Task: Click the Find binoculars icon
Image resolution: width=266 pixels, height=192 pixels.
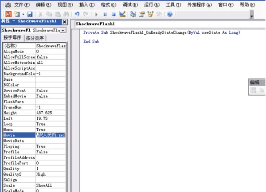Action: point(65,15)
